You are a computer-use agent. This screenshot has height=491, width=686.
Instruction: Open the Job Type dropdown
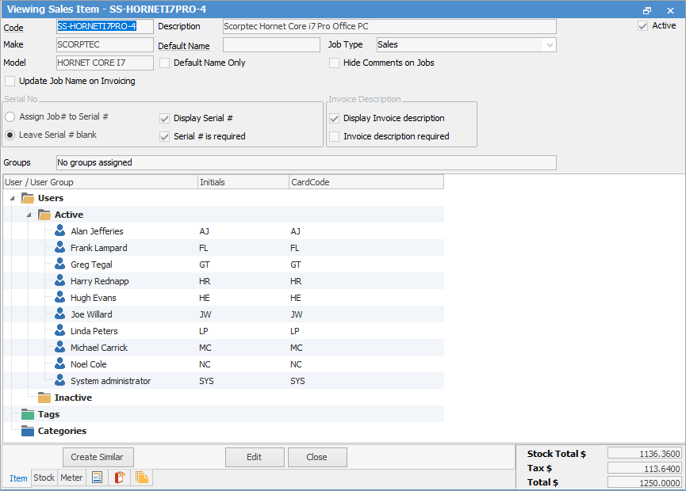(550, 45)
